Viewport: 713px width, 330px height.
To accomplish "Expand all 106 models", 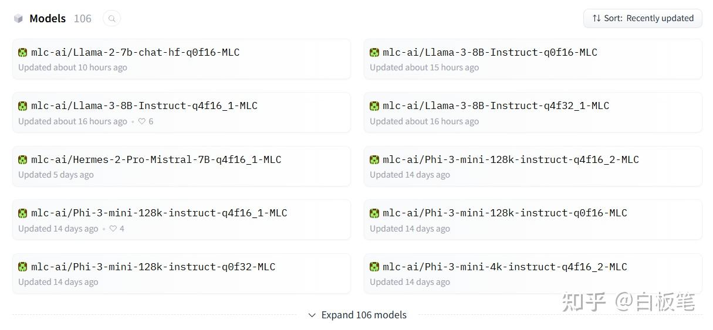I will tap(363, 315).
